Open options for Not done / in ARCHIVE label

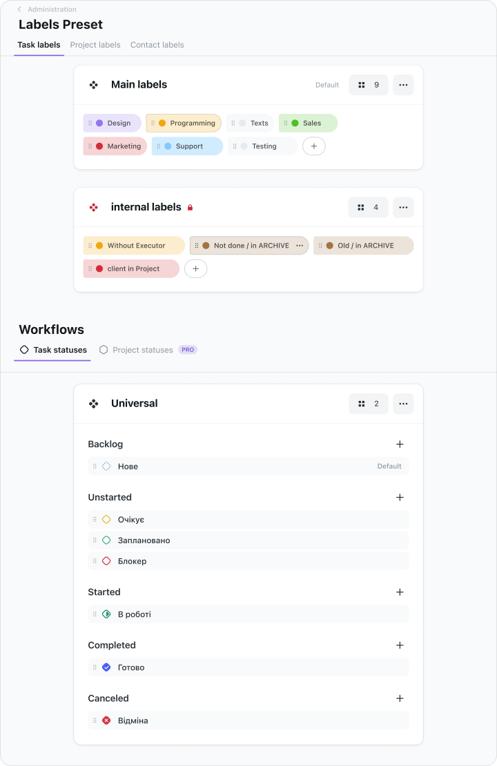(300, 246)
